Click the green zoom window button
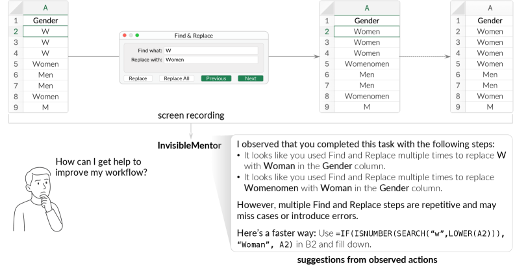The image size is (515, 271). coord(137,35)
